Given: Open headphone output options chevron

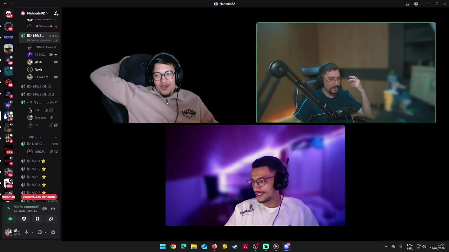Looking at the screenshot, I should pyautogui.click(x=46, y=232).
